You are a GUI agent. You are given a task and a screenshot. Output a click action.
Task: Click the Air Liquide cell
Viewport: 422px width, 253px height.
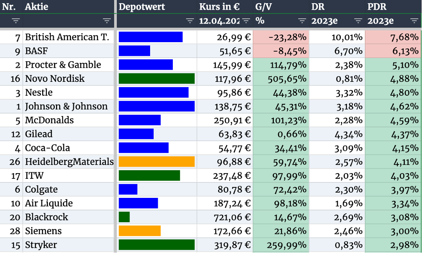pos(69,203)
